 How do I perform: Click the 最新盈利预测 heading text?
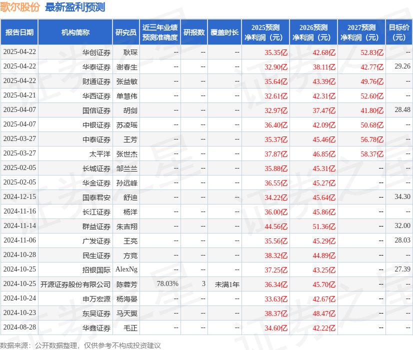point(75,7)
